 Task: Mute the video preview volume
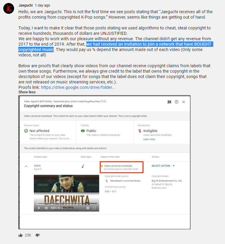pos(46,208)
